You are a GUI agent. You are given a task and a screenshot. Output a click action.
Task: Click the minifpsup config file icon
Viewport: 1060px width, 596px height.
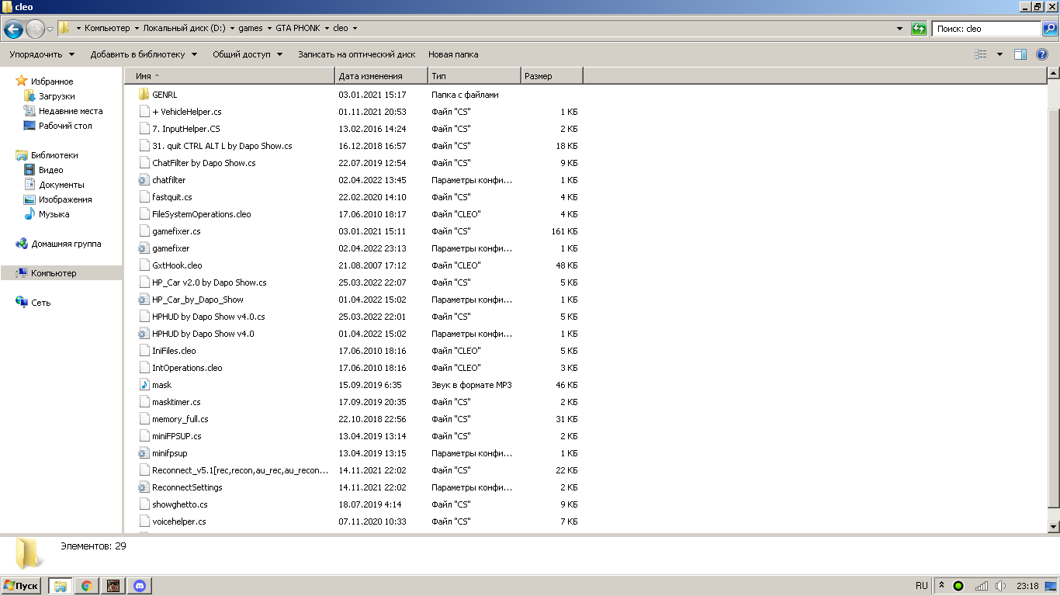click(144, 453)
